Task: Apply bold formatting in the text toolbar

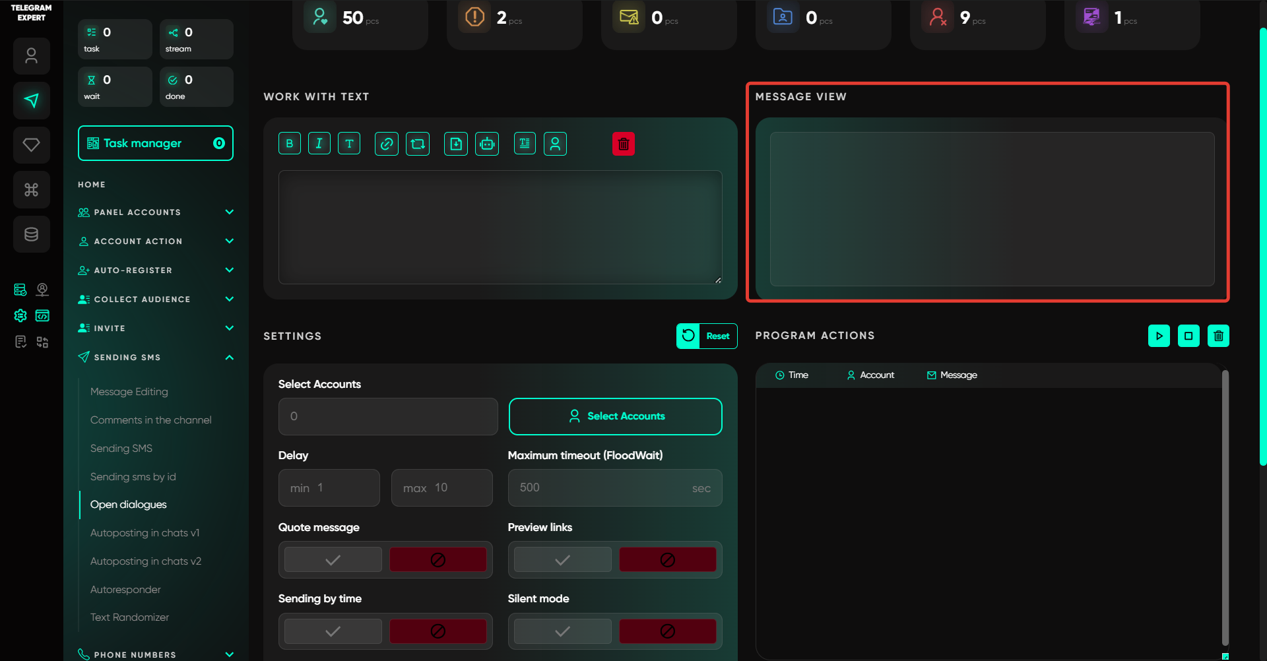Action: (289, 144)
